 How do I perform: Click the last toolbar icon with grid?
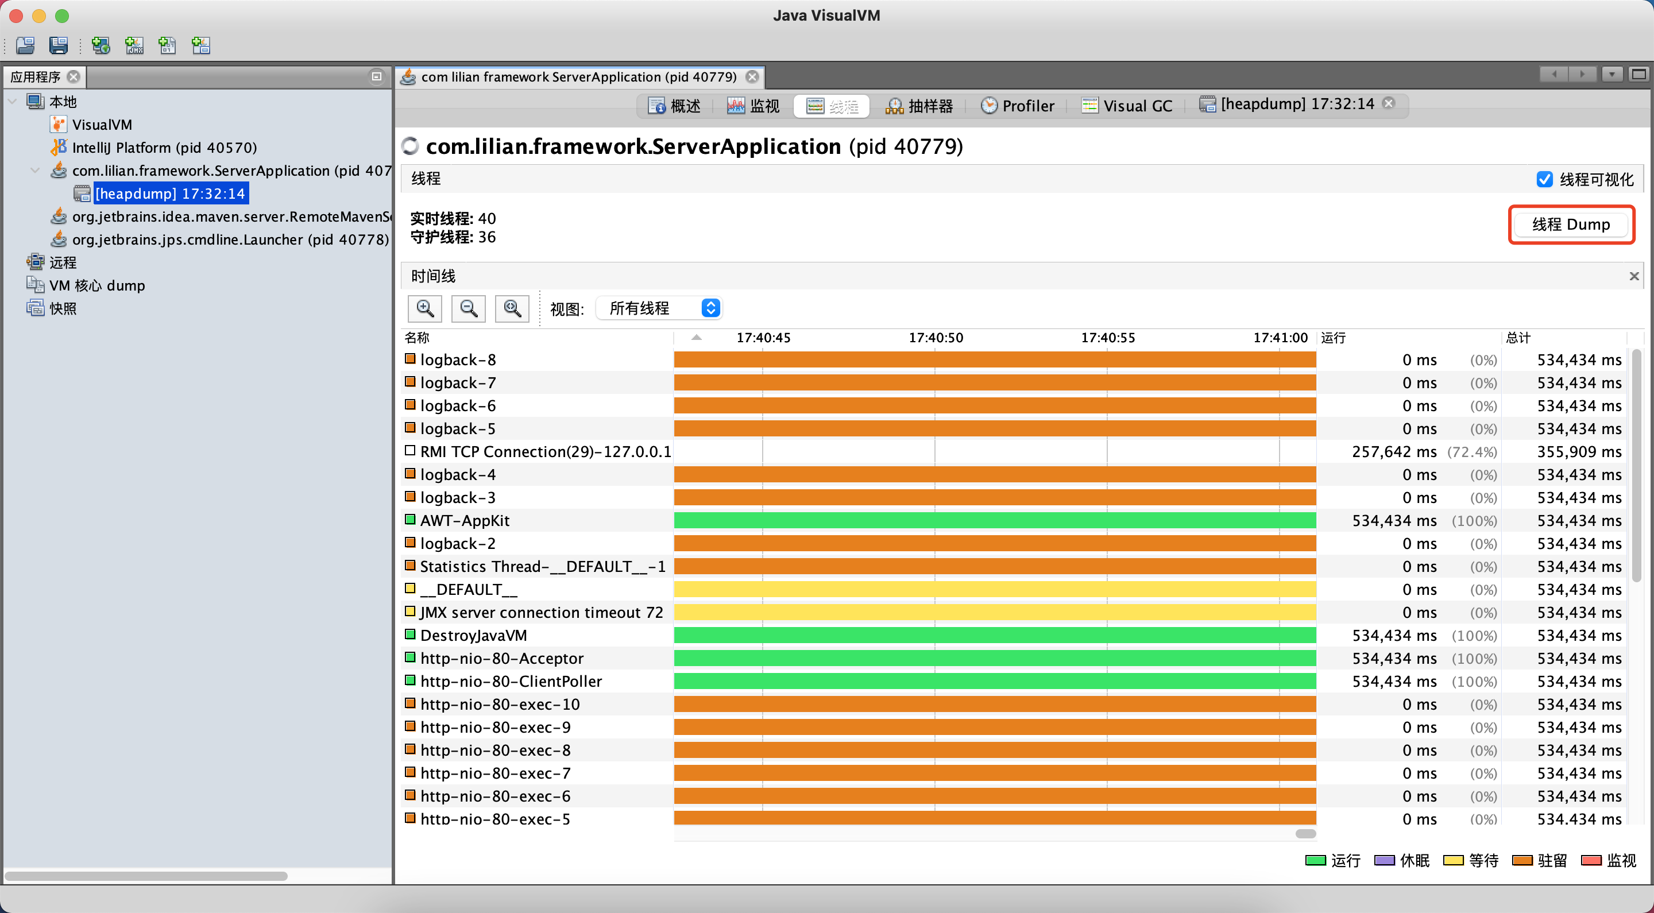click(x=201, y=45)
